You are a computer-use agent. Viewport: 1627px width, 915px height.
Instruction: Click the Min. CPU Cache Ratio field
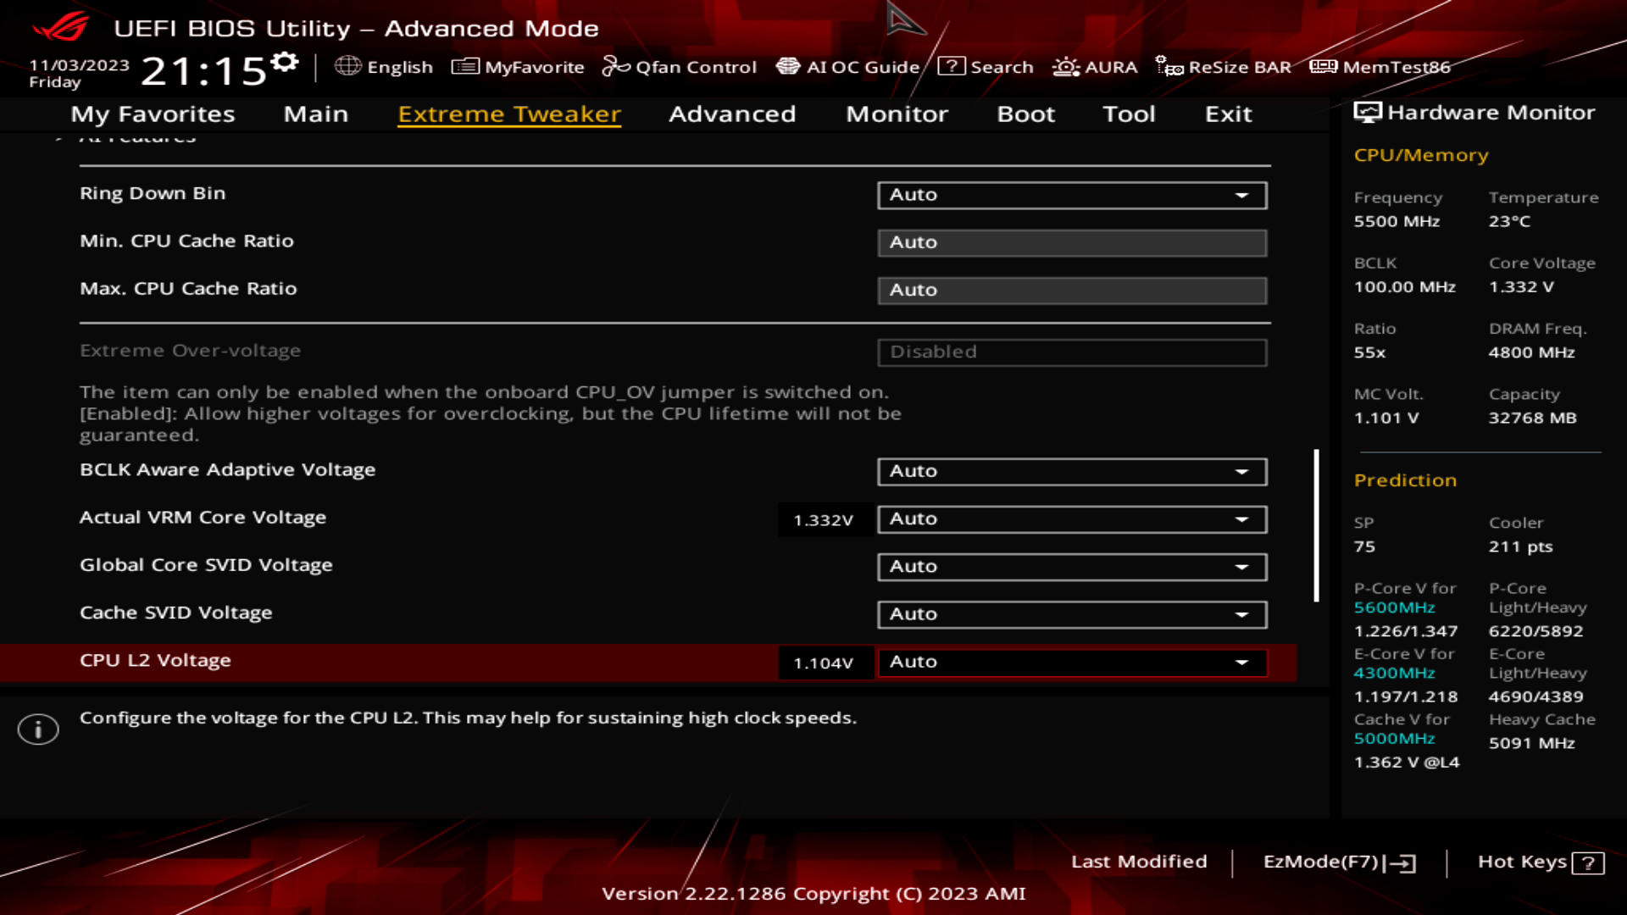point(1071,242)
